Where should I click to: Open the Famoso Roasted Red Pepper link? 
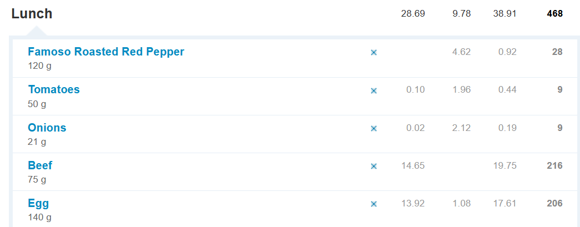click(x=106, y=52)
